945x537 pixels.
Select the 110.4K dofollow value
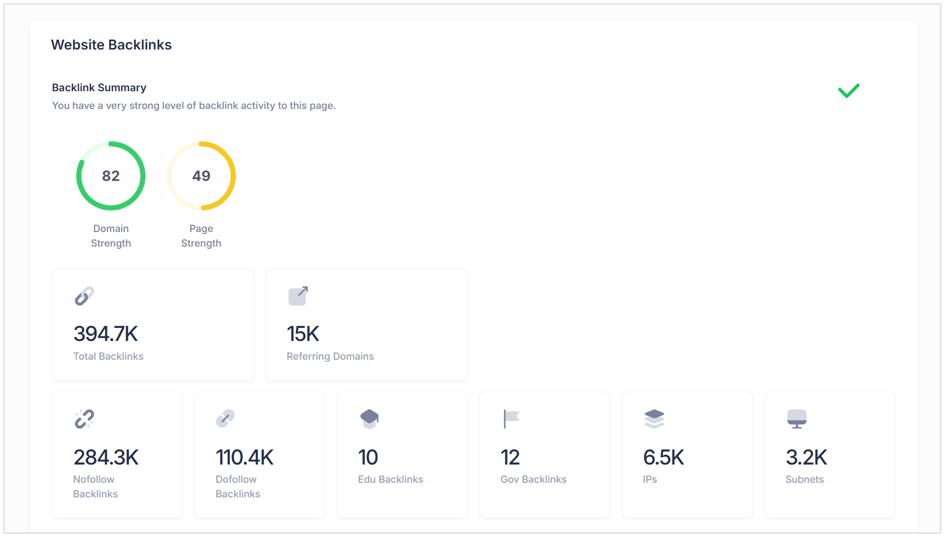[x=245, y=457]
